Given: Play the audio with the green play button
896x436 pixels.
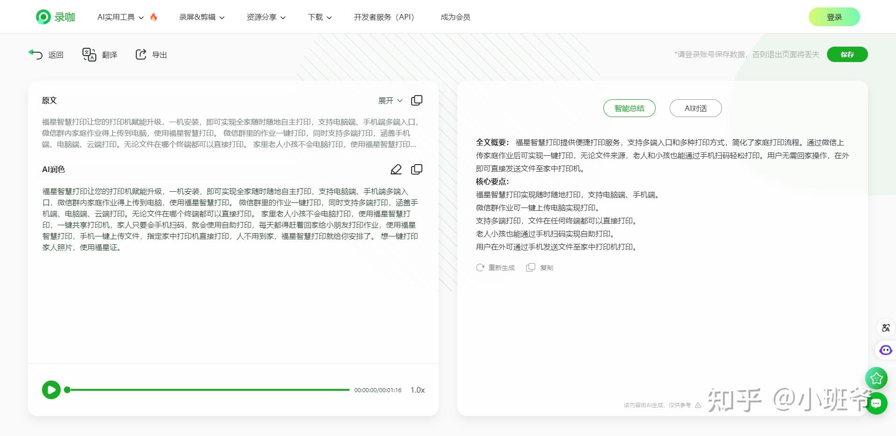Looking at the screenshot, I should pos(51,390).
